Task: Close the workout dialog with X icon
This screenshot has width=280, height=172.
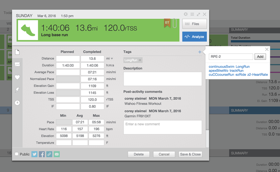Action: [x=205, y=14]
